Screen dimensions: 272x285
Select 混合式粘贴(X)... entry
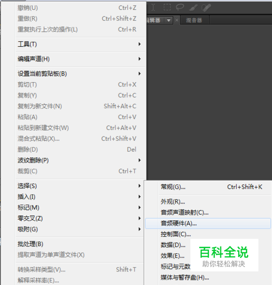coord(81,139)
